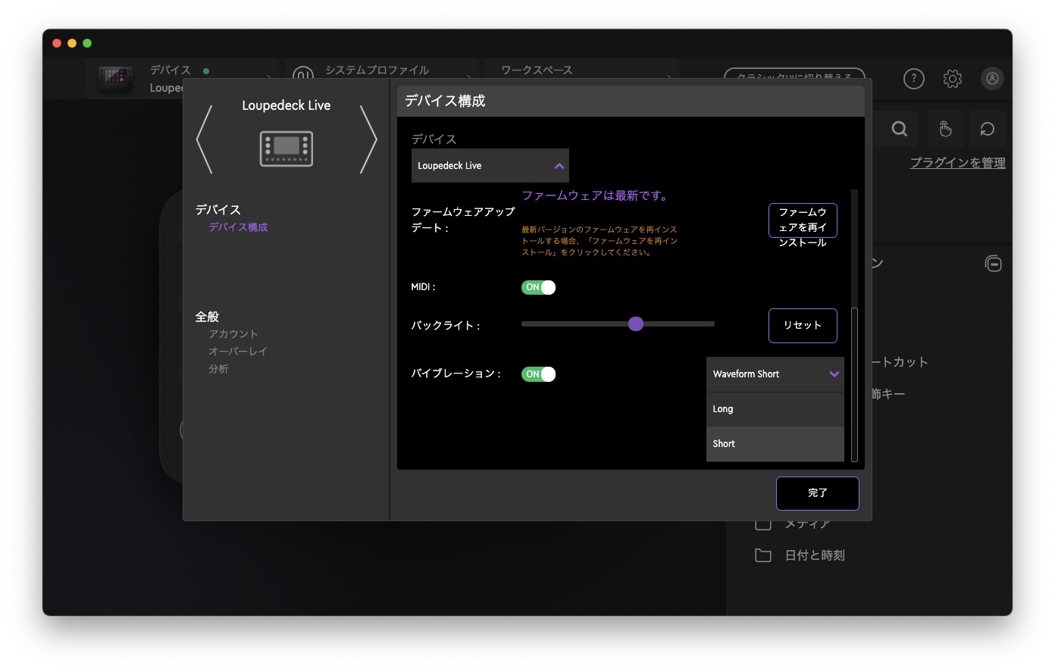The height and width of the screenshot is (672, 1055).
Task: Click the デバイス構成 dialog title
Action: coord(445,101)
